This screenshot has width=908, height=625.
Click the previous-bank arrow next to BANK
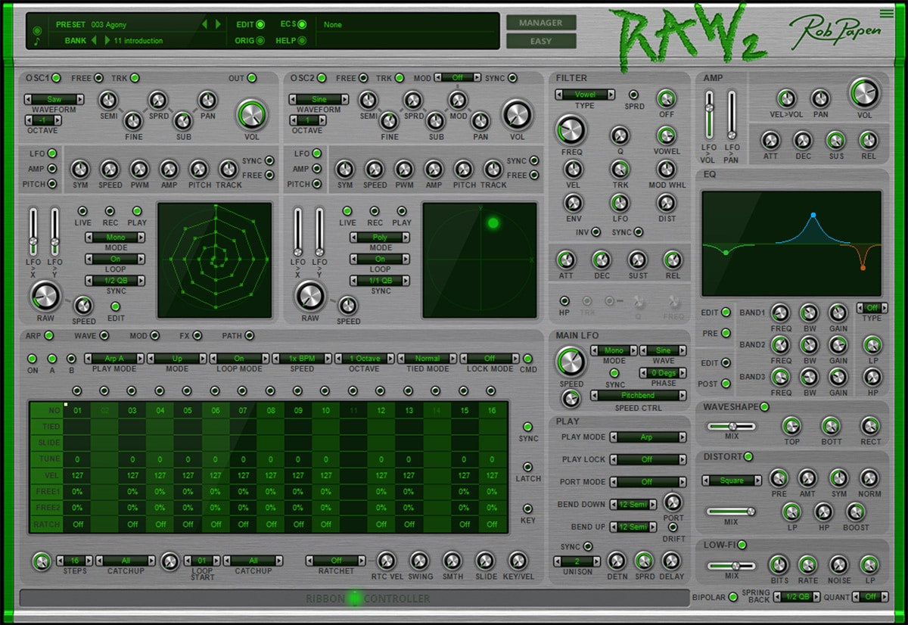pyautogui.click(x=95, y=40)
